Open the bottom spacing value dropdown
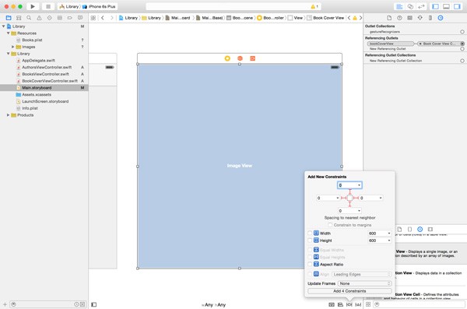Screen dimensions: 467x309 point(359,211)
